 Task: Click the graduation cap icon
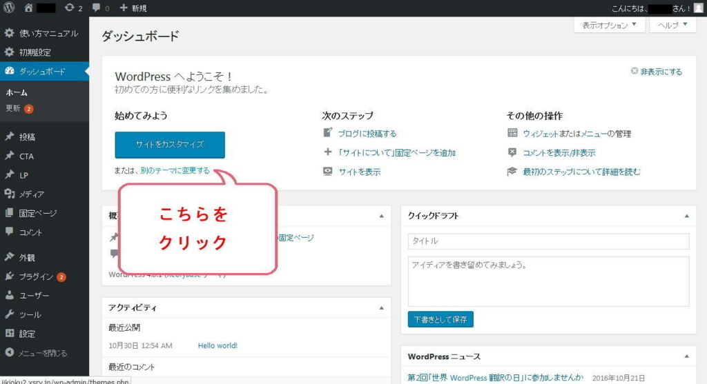click(x=512, y=171)
